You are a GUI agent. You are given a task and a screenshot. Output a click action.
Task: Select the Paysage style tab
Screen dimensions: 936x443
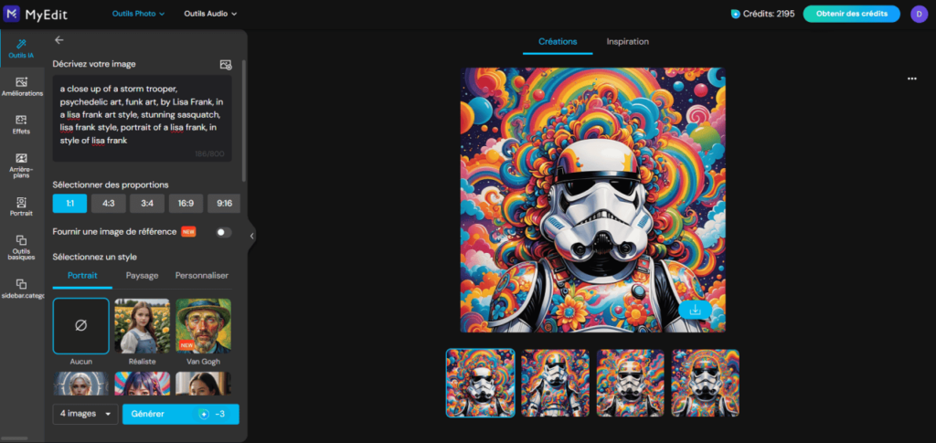click(142, 276)
